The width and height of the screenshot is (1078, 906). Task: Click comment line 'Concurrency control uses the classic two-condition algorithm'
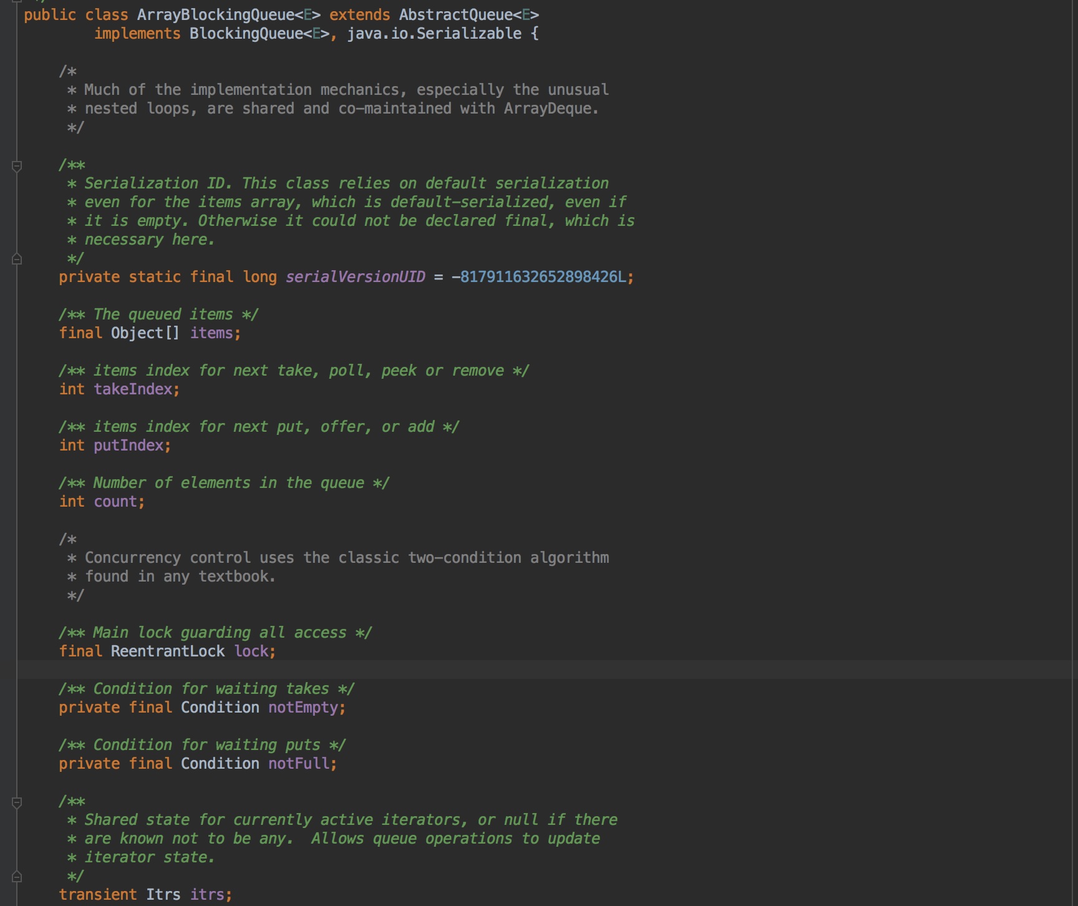[337, 558]
